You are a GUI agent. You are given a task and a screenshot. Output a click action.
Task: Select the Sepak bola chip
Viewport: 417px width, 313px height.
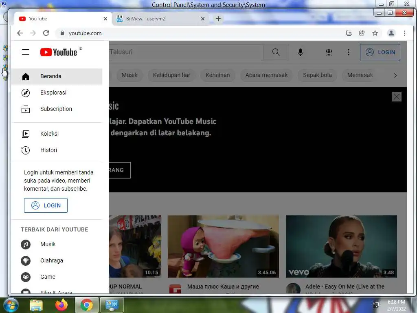[317, 75]
